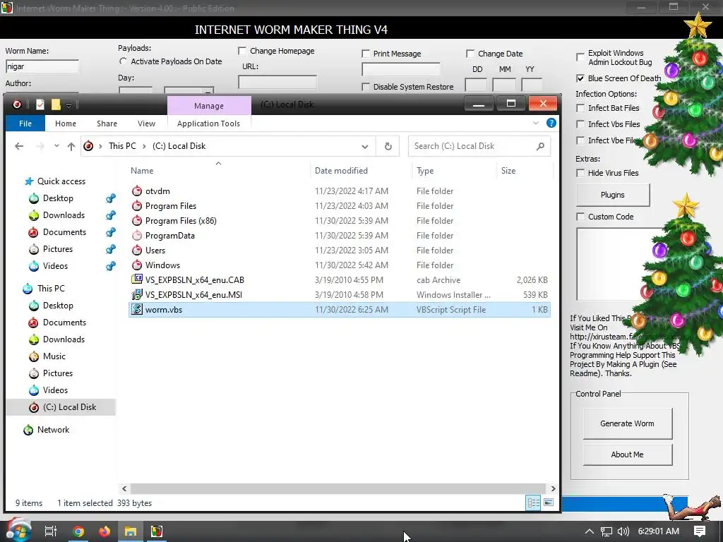Image resolution: width=723 pixels, height=542 pixels.
Task: Open the Start menu button
Action: click(18, 530)
